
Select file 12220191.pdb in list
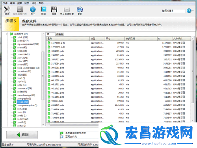click(x=119, y=47)
